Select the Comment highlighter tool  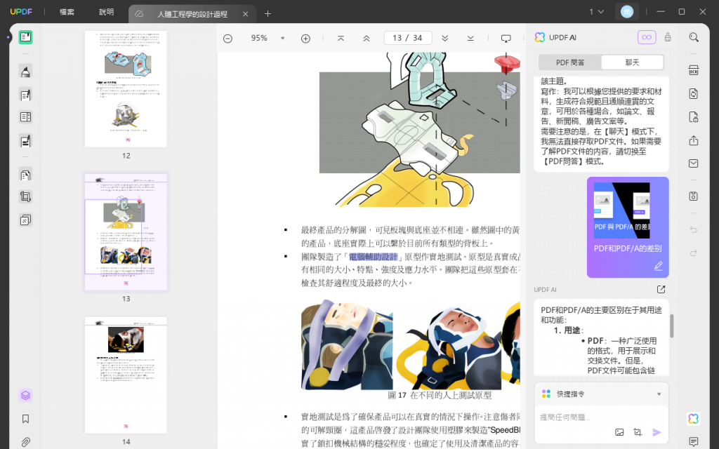[26, 72]
